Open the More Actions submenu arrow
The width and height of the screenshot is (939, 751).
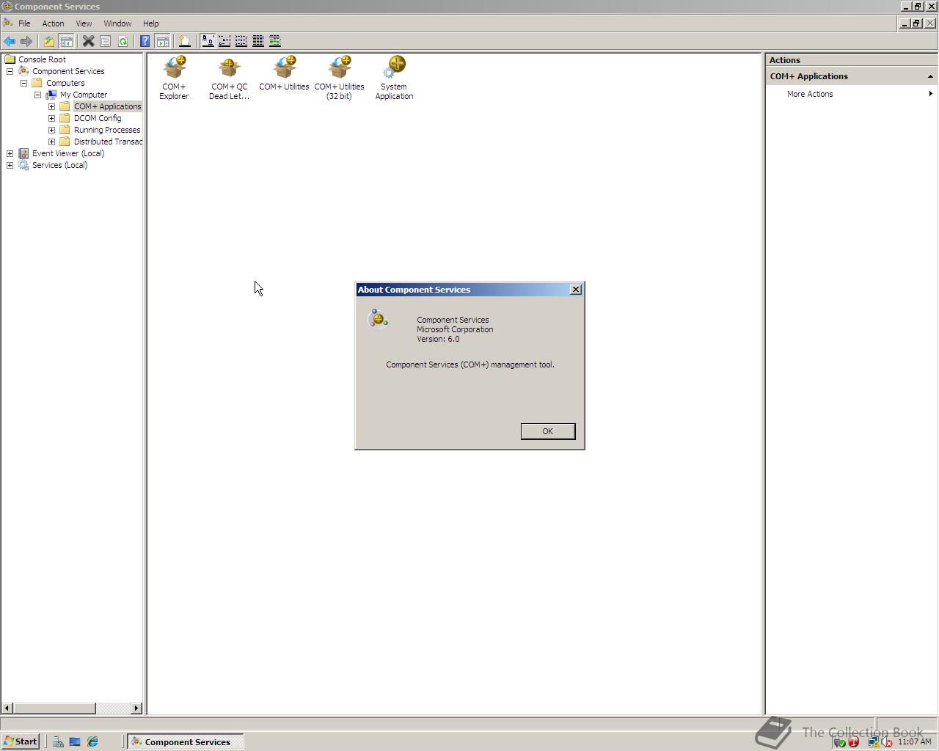(x=930, y=94)
